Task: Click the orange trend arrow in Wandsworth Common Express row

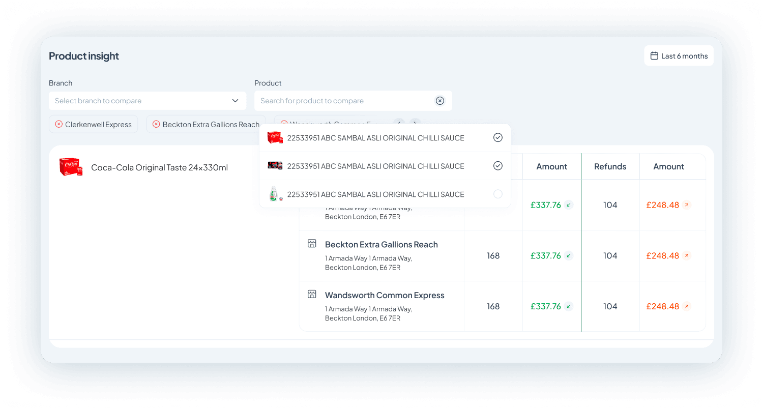Action: coord(687,306)
